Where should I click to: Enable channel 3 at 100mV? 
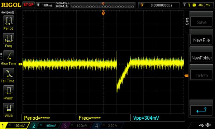click(x=76, y=125)
